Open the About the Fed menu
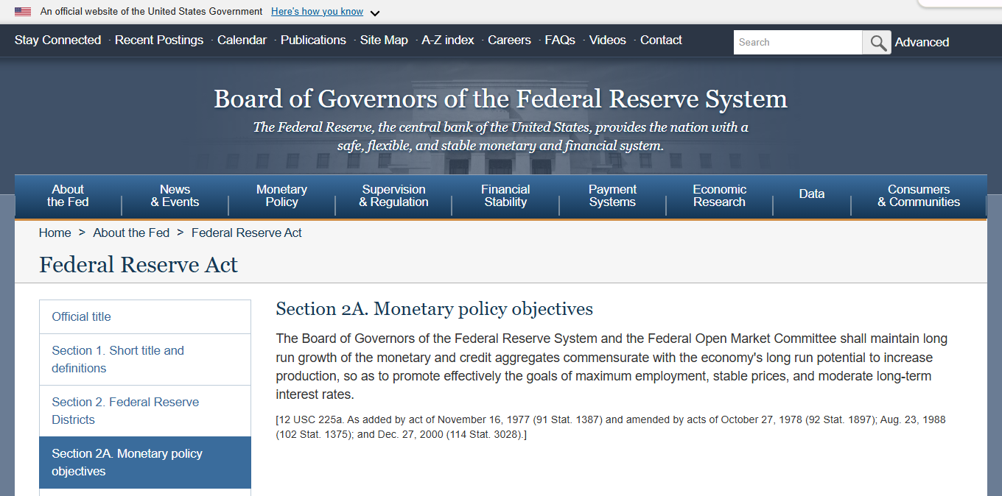Image resolution: width=1002 pixels, height=496 pixels. click(x=68, y=196)
